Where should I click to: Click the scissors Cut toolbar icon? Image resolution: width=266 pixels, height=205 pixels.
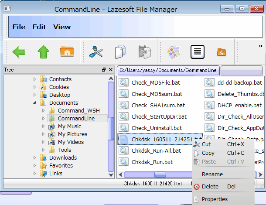tap(96, 52)
